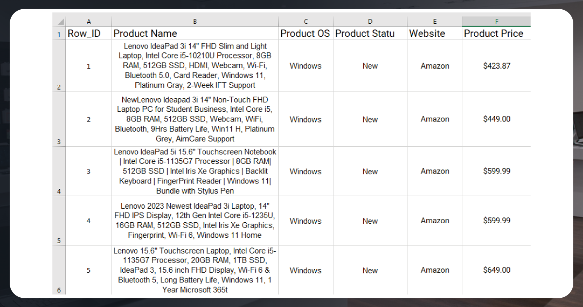
Task: Select row 3 header
Action: [59, 119]
